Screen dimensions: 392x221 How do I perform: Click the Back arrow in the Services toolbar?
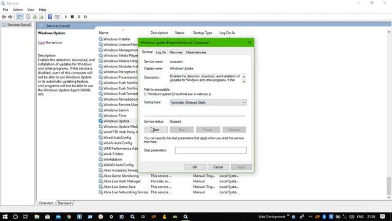(x=4, y=17)
